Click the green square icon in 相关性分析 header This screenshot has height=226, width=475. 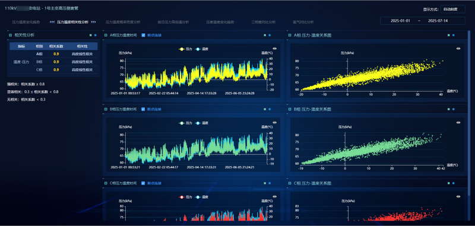[x=91, y=36]
